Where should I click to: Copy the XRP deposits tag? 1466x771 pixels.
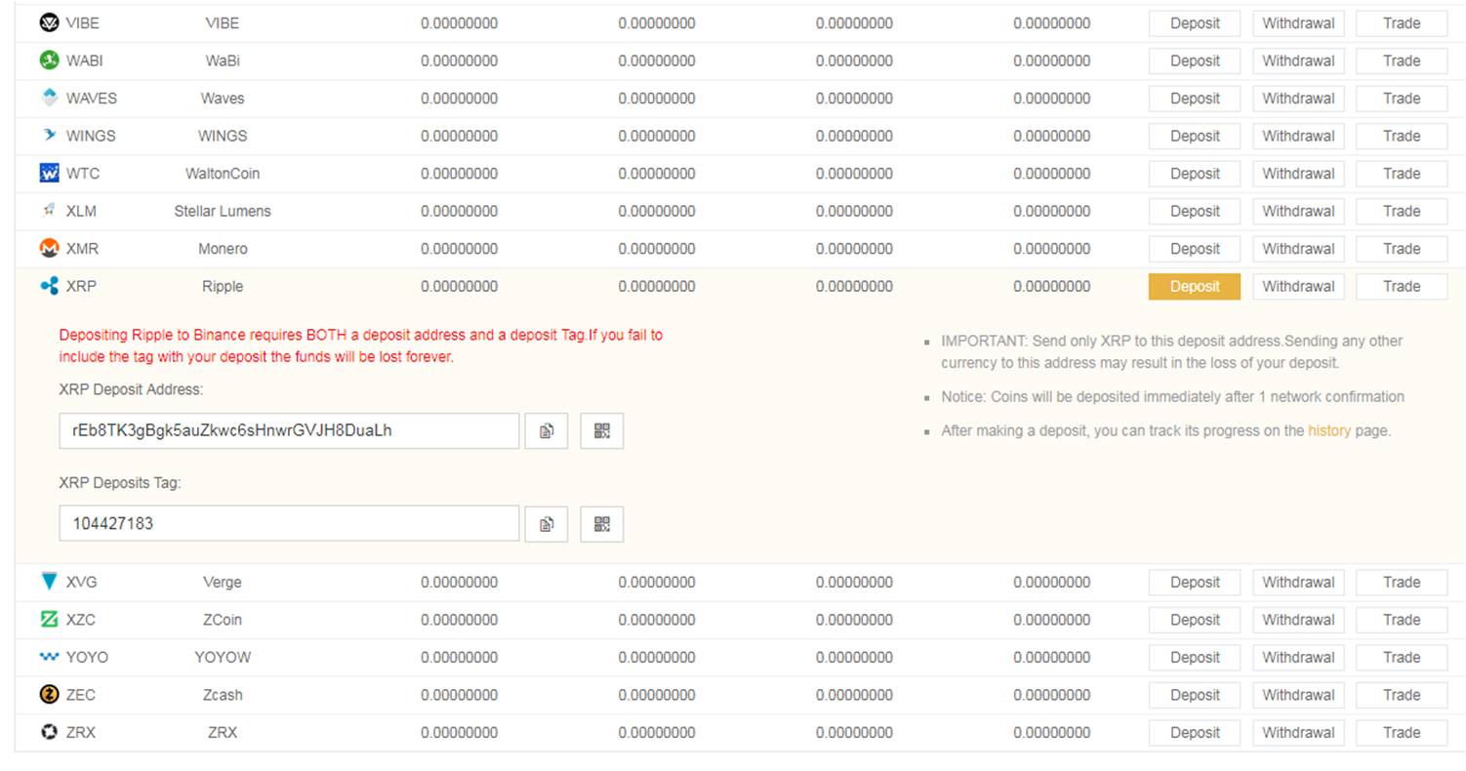(547, 524)
